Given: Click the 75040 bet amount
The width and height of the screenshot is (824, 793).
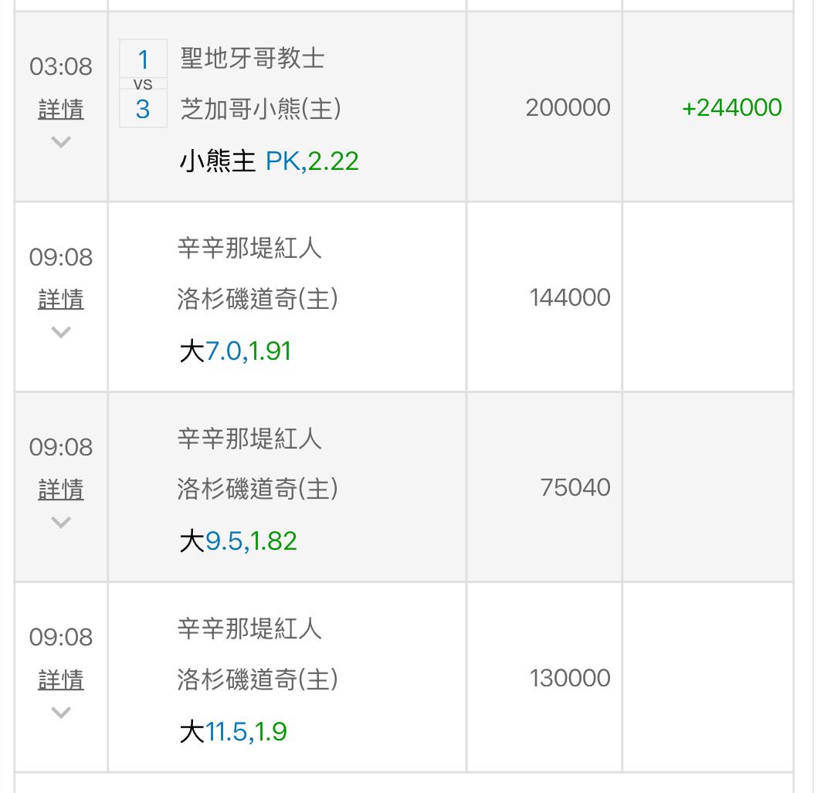Looking at the screenshot, I should click(x=575, y=487).
